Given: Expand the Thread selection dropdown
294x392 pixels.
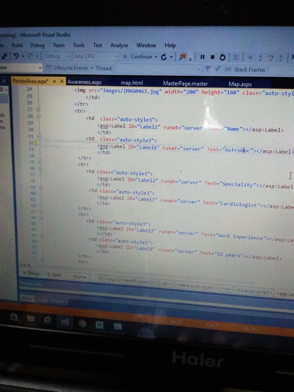Looking at the screenshot, I should (199, 69).
